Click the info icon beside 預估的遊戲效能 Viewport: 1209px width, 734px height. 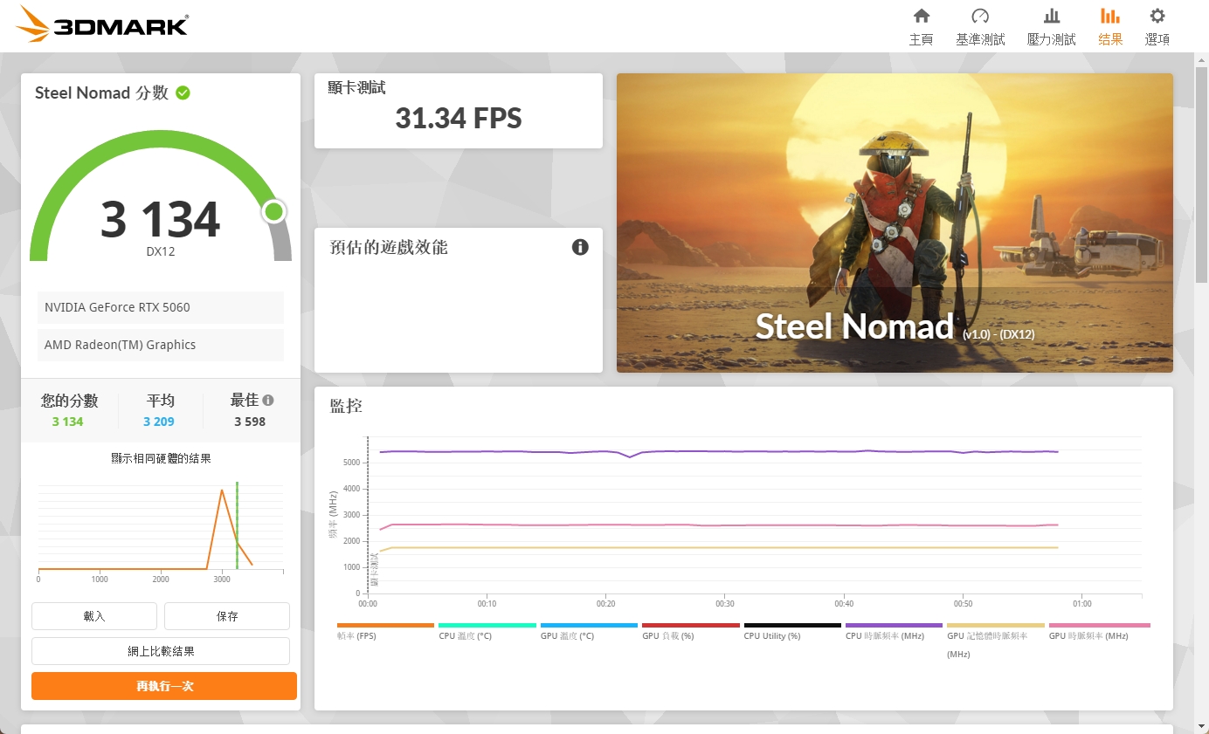point(580,247)
